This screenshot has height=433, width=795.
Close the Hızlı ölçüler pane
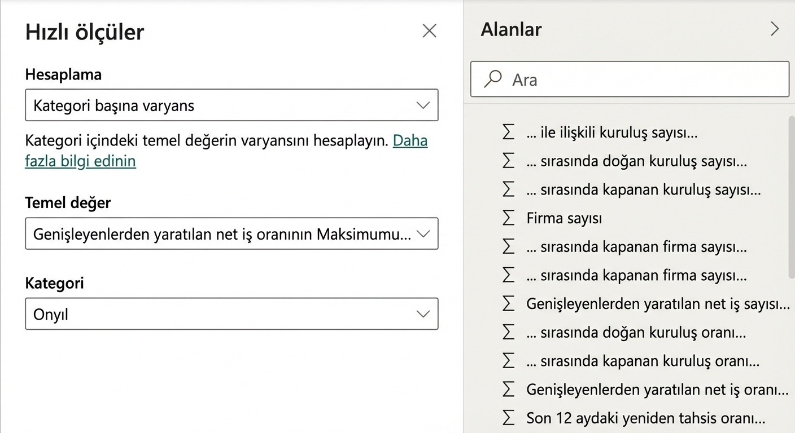point(430,31)
